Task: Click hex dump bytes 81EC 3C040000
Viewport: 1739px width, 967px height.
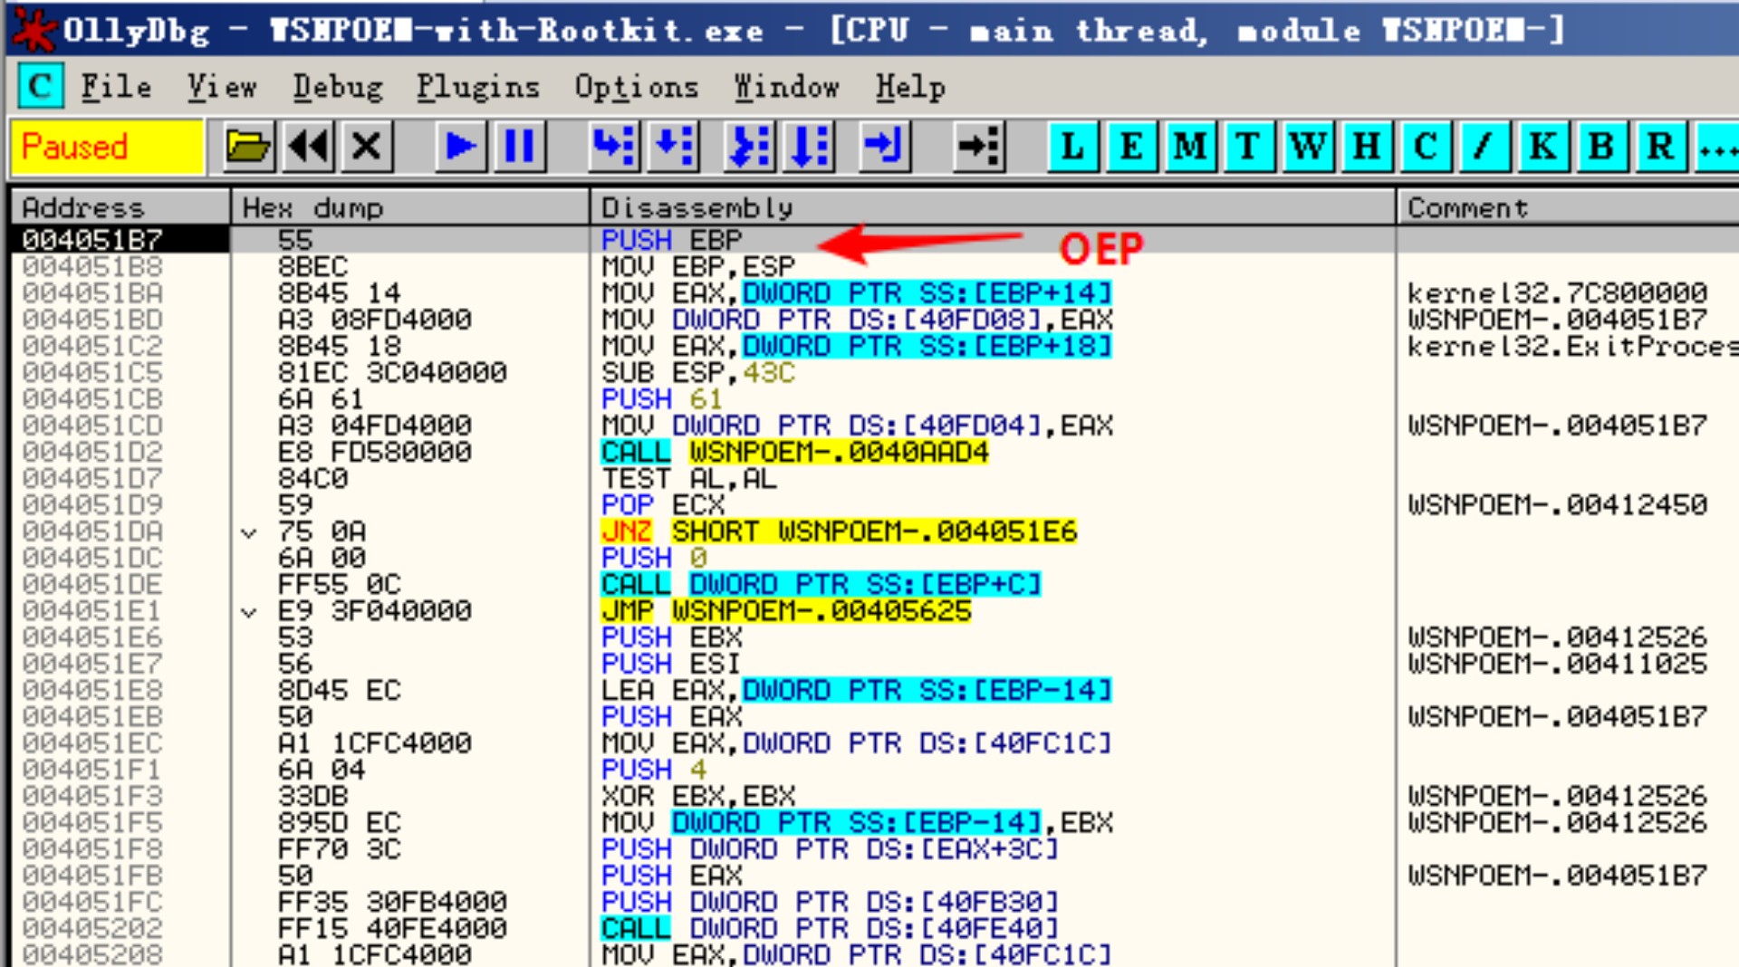Action: pos(392,372)
